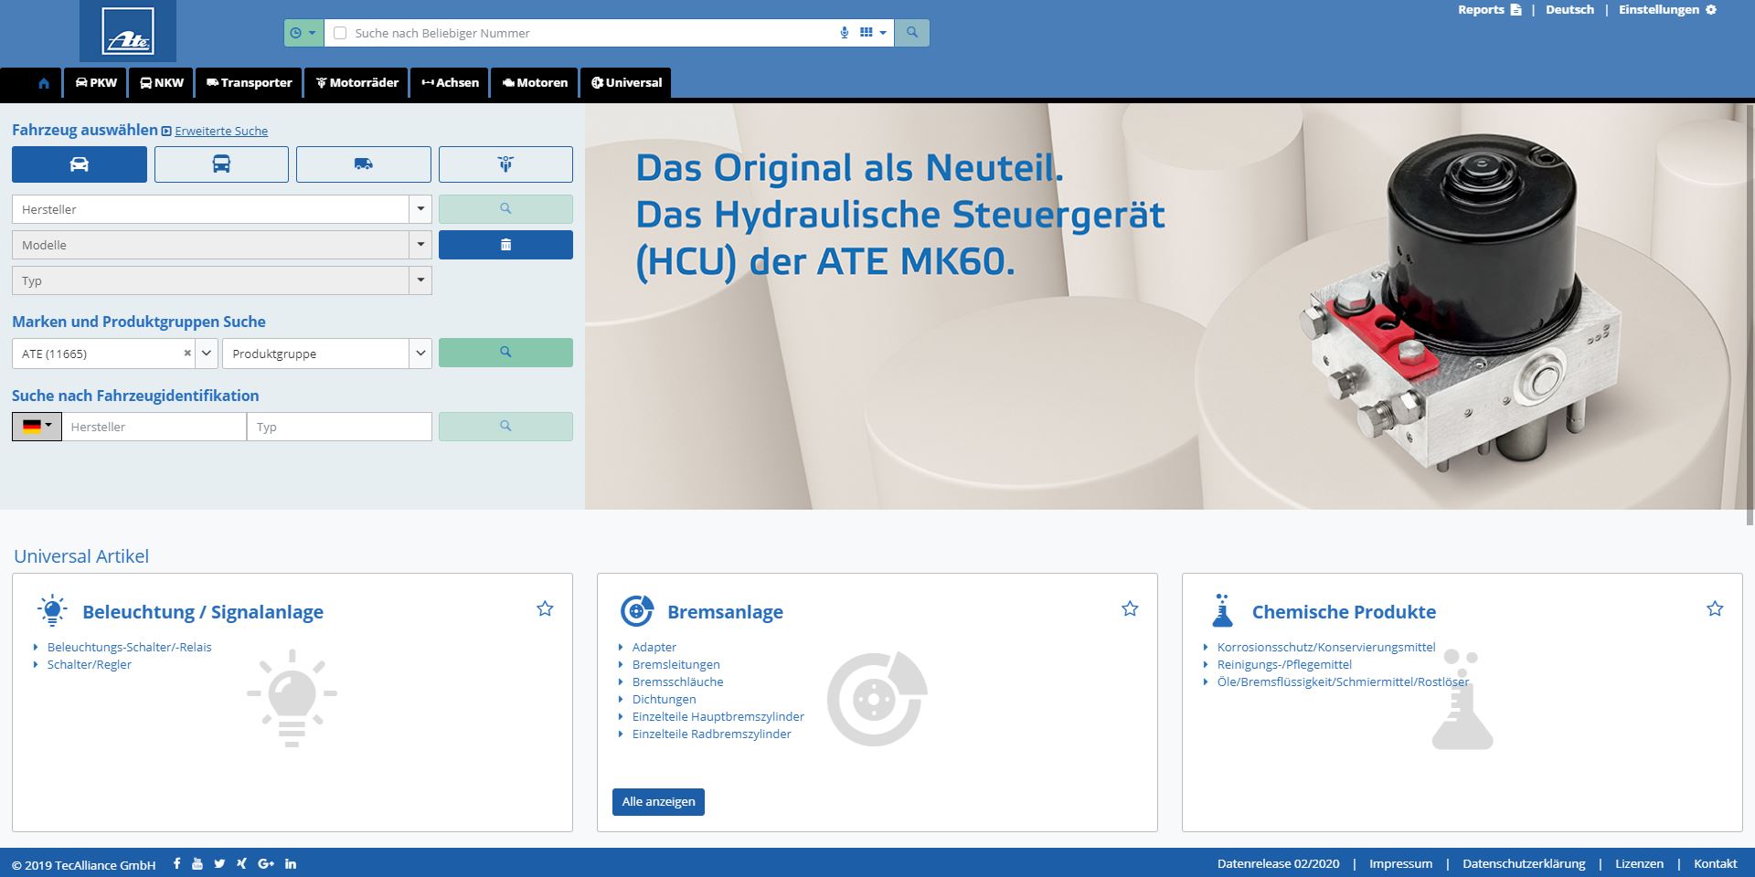This screenshot has height=877, width=1755.
Task: Open the grid number-type dropdown
Action: [x=873, y=33]
